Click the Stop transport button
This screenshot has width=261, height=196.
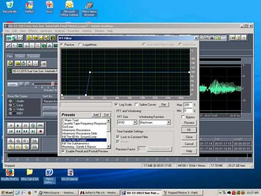tap(11, 126)
